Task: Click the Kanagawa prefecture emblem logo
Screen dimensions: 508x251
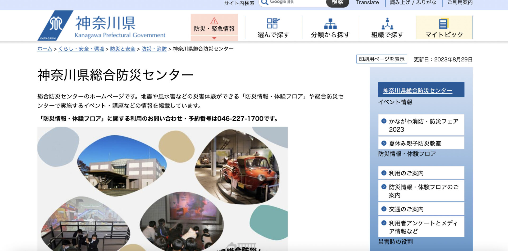Action: click(x=55, y=25)
